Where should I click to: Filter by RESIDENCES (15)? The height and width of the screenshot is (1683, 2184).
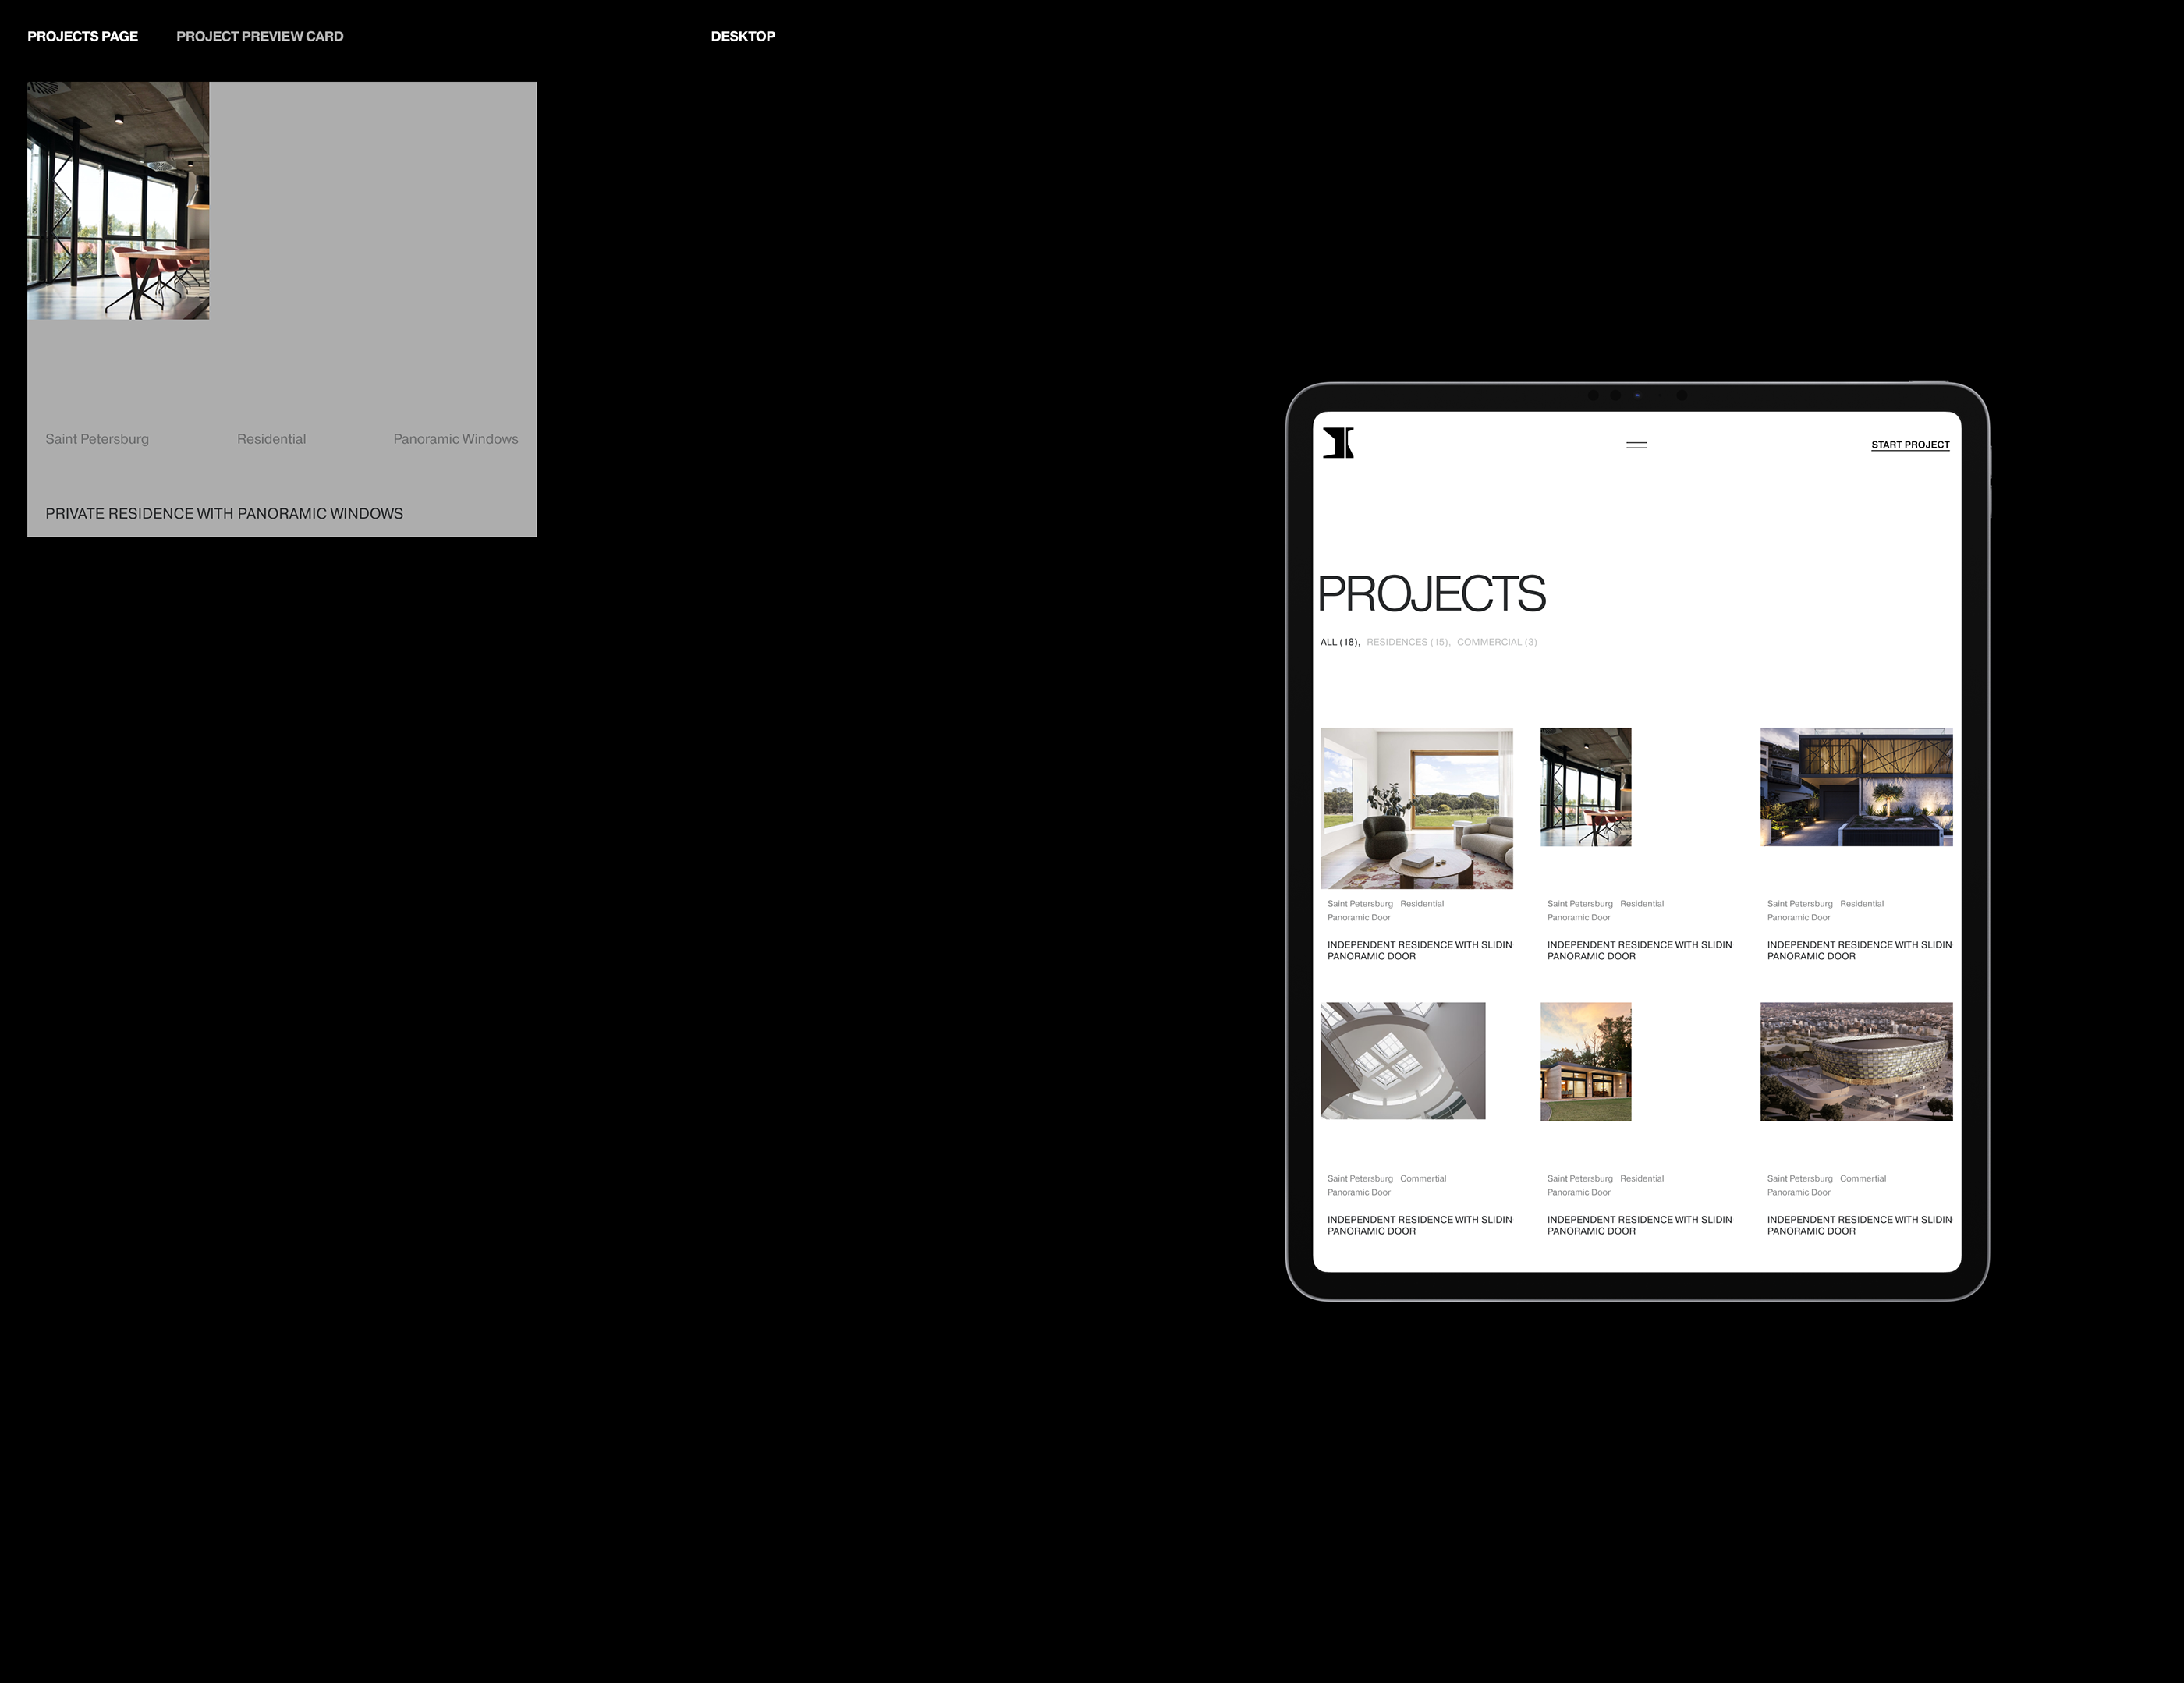1407,642
